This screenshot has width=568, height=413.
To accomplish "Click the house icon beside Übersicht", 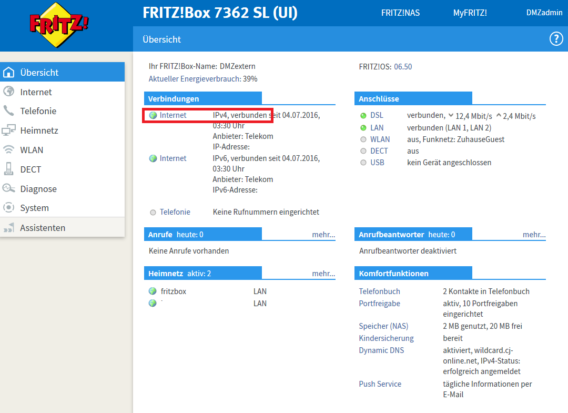I will tap(9, 72).
